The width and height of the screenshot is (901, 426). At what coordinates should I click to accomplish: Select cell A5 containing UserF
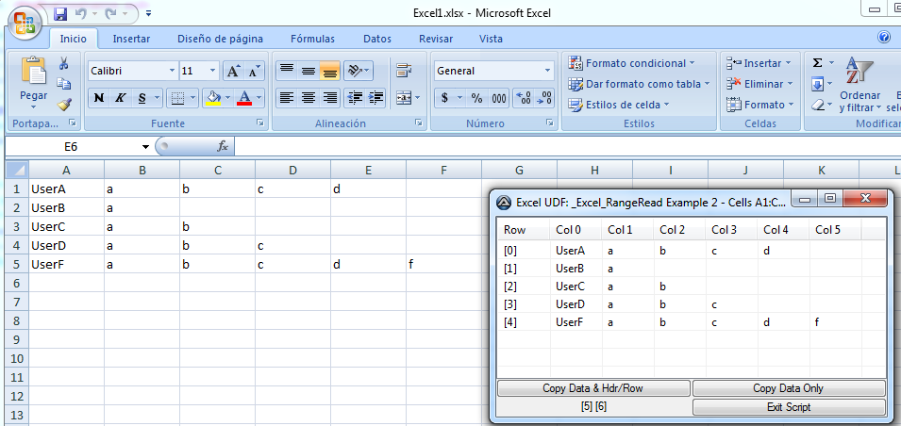click(x=67, y=265)
